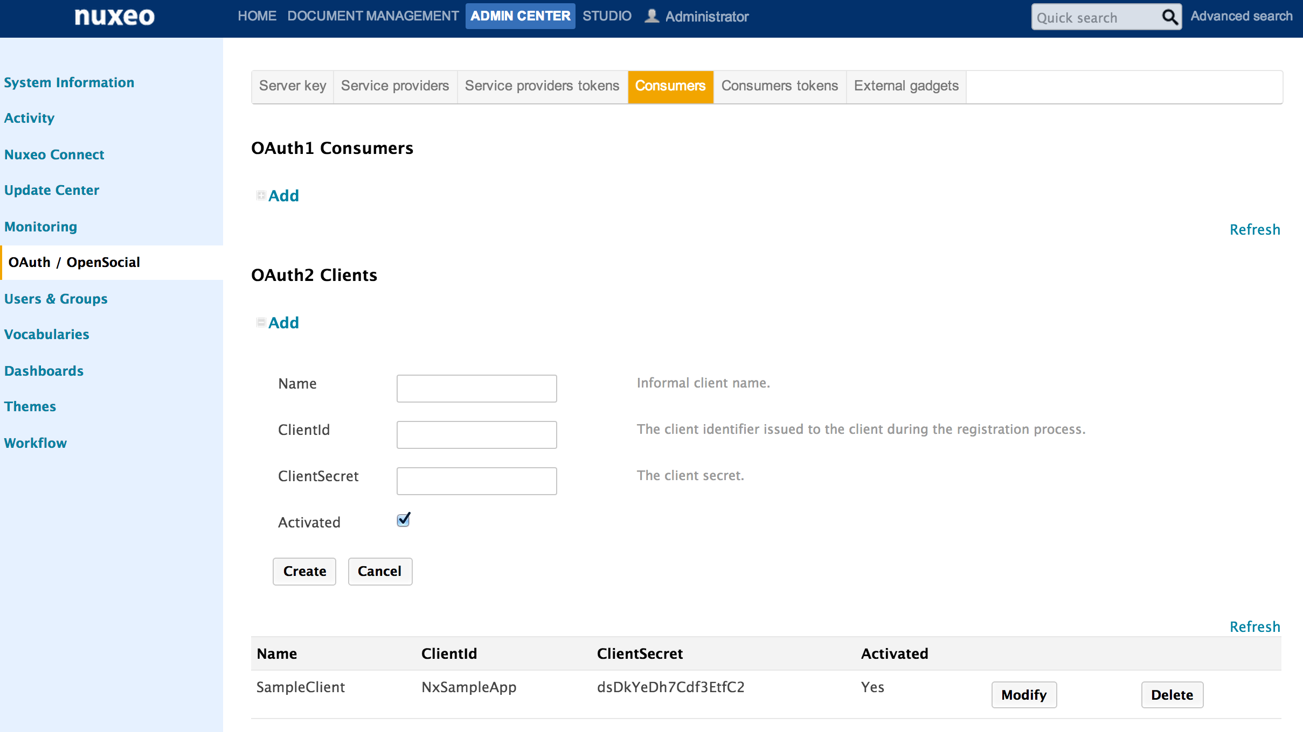Open Vocabularies in the sidebar
Image resolution: width=1303 pixels, height=732 pixels.
pos(46,335)
